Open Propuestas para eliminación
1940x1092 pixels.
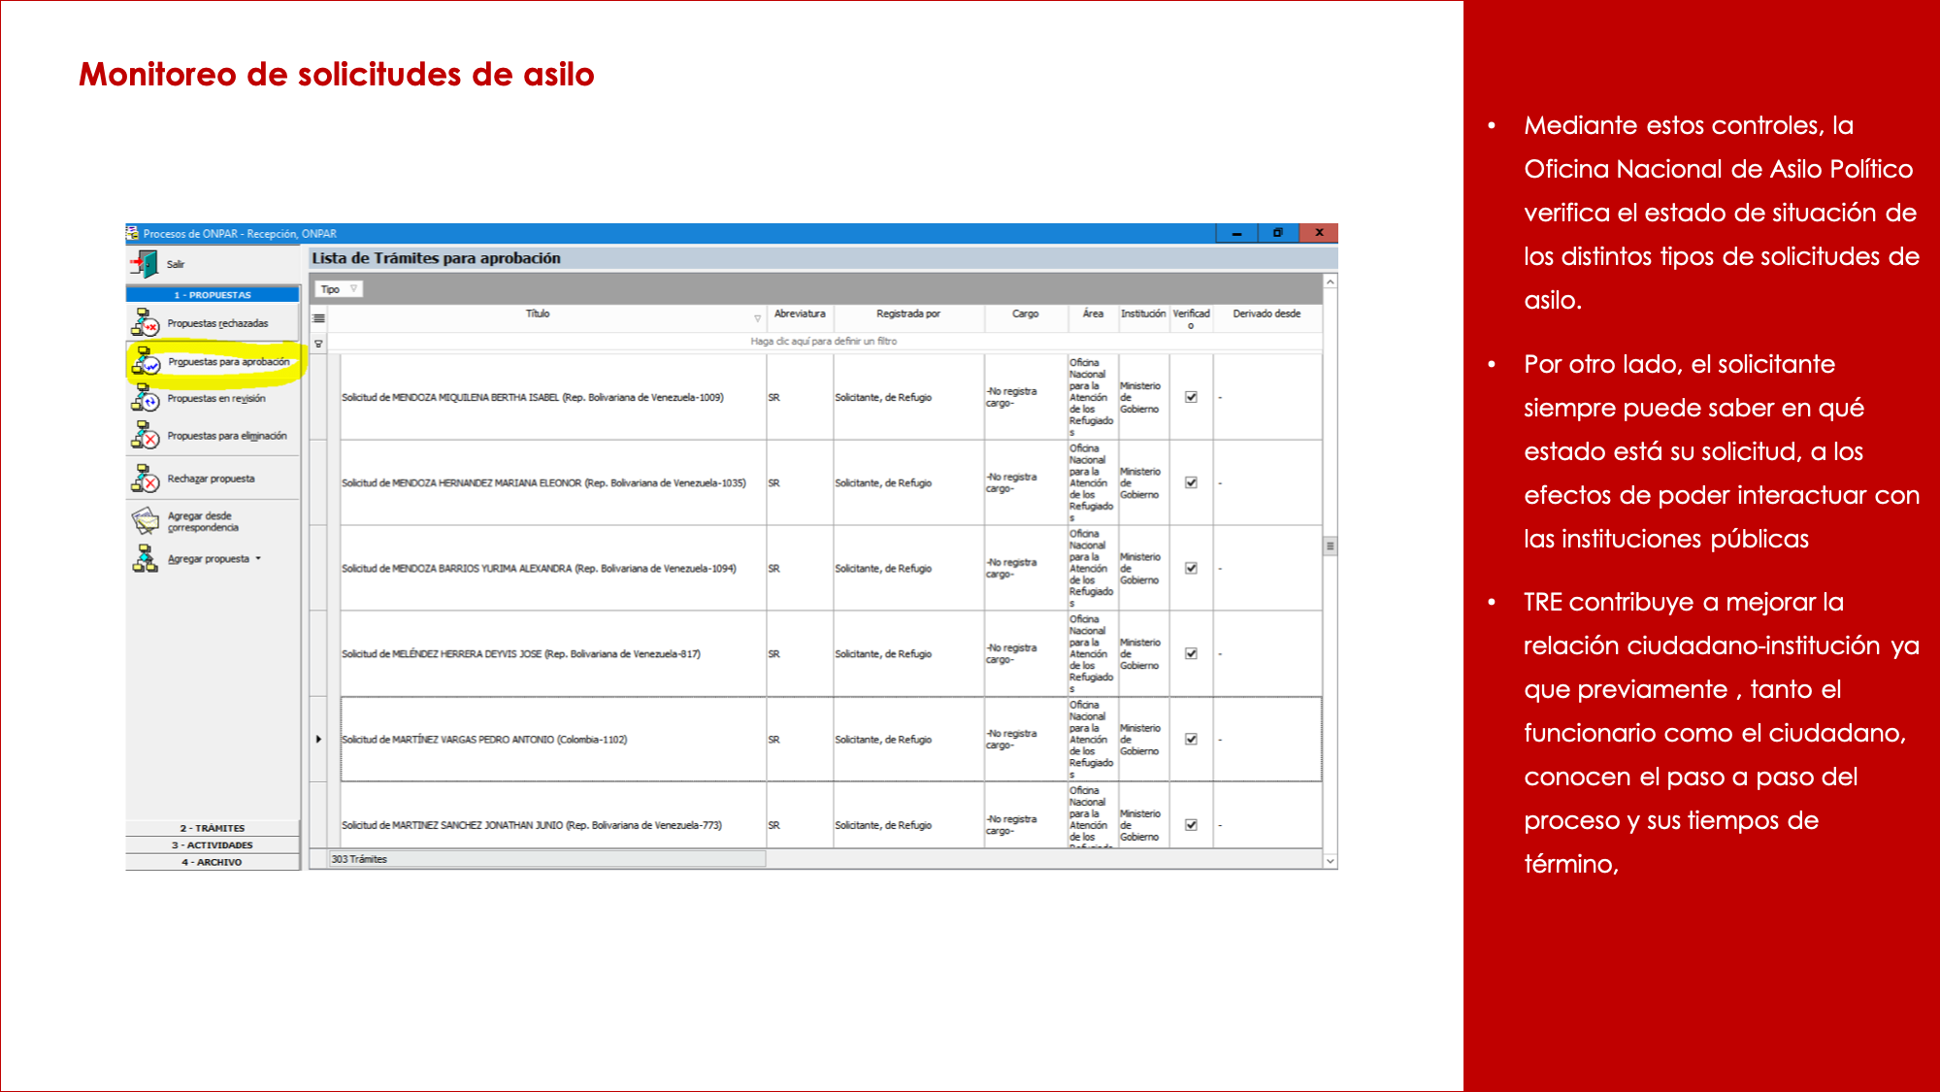(x=213, y=436)
